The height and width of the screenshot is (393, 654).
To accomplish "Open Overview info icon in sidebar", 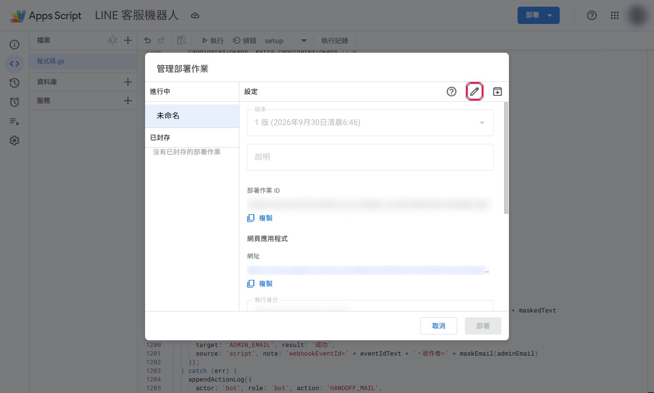I will coord(14,45).
